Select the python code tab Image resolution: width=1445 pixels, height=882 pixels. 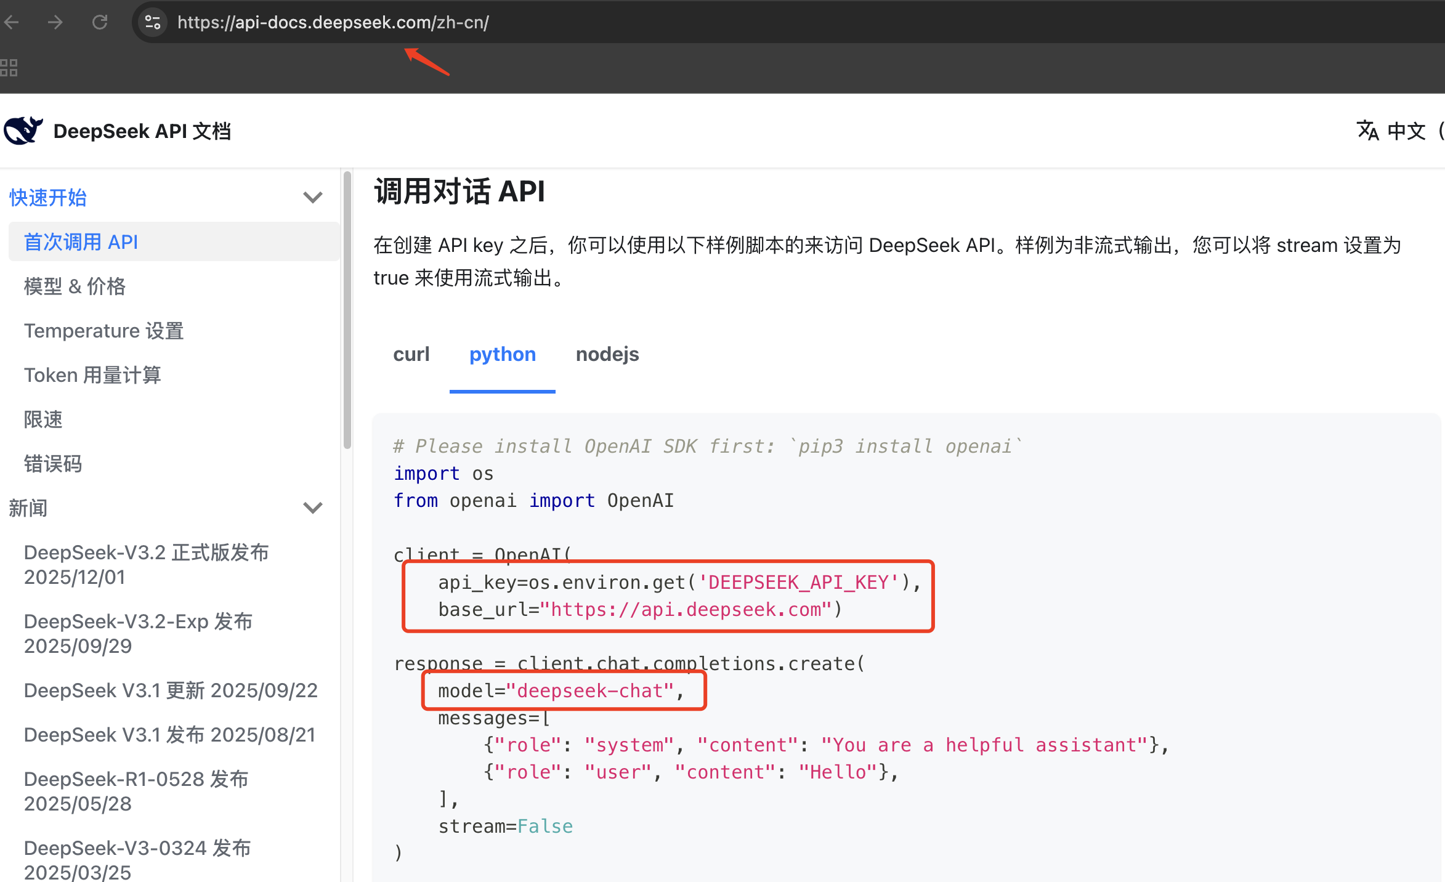(x=502, y=354)
